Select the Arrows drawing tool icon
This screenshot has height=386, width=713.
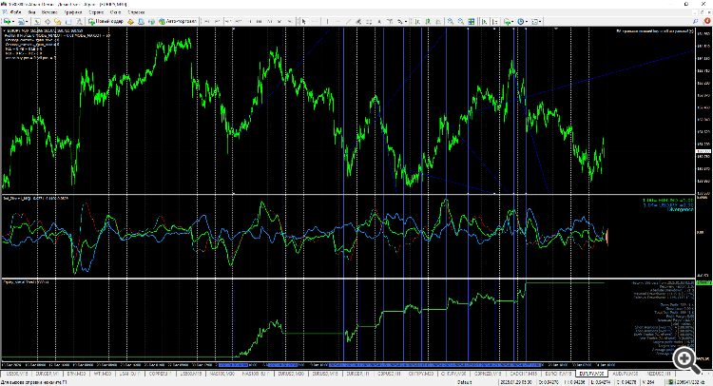[x=398, y=21]
